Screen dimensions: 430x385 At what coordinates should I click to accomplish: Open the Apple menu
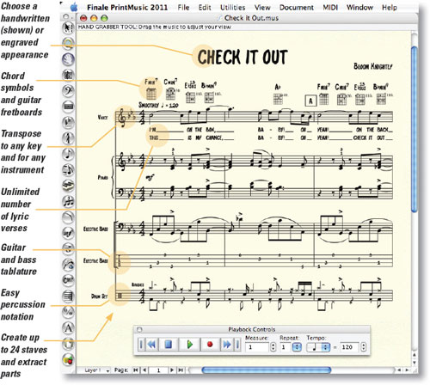(x=74, y=7)
